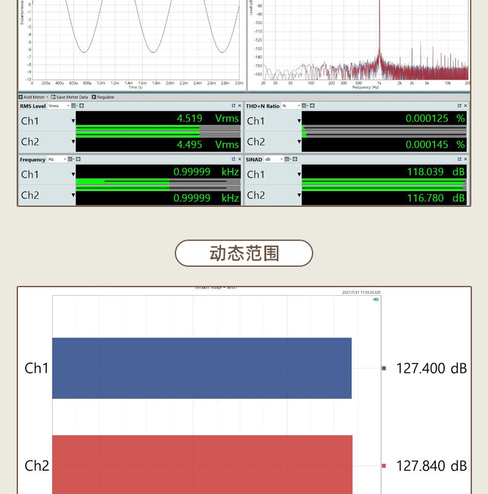Expand the RMS Level Ch1 arrow
The width and height of the screenshot is (488, 494).
(x=73, y=121)
